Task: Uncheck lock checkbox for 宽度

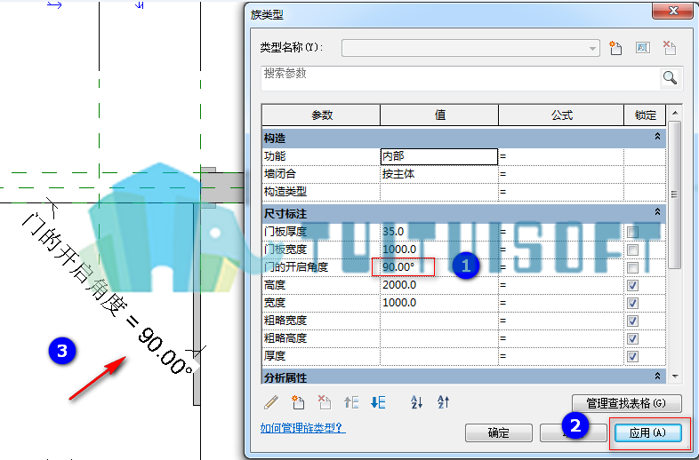Action: point(632,303)
